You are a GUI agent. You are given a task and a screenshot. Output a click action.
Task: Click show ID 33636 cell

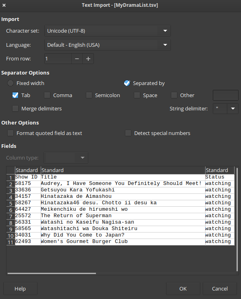tap(28, 190)
